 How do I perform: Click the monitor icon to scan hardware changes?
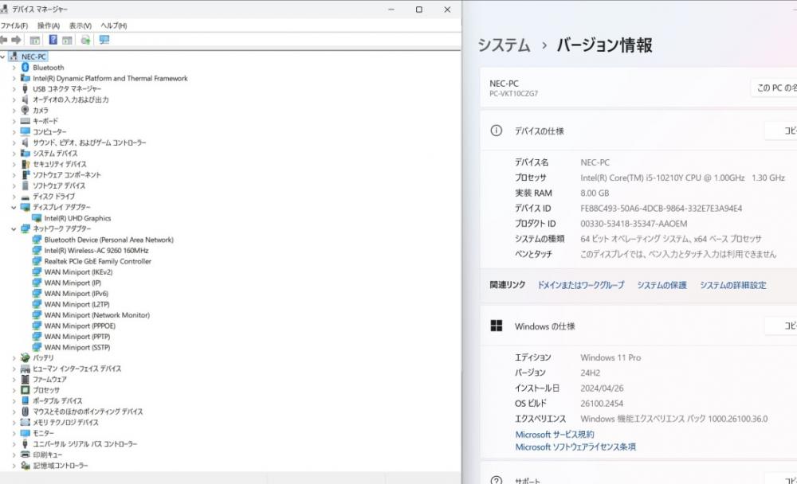(x=104, y=40)
